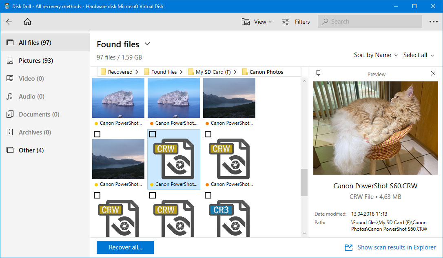Click the file list scrollbar thumb
Image resolution: width=443 pixels, height=258 pixels.
point(304,182)
